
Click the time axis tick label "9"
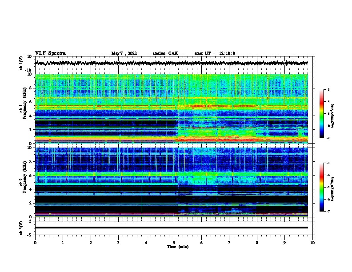click(284, 243)
